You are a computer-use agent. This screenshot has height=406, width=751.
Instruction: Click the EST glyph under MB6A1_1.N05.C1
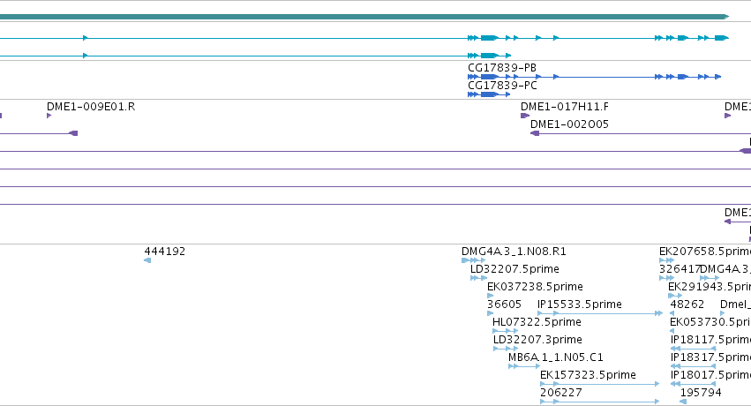[x=524, y=366]
